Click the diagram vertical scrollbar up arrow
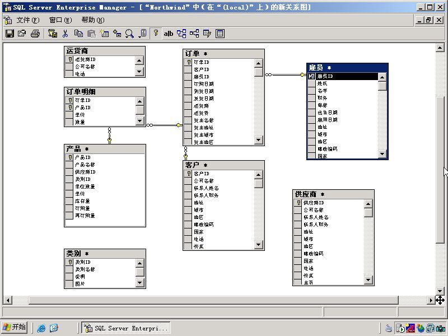This screenshot has width=448, height=336. click(x=440, y=48)
